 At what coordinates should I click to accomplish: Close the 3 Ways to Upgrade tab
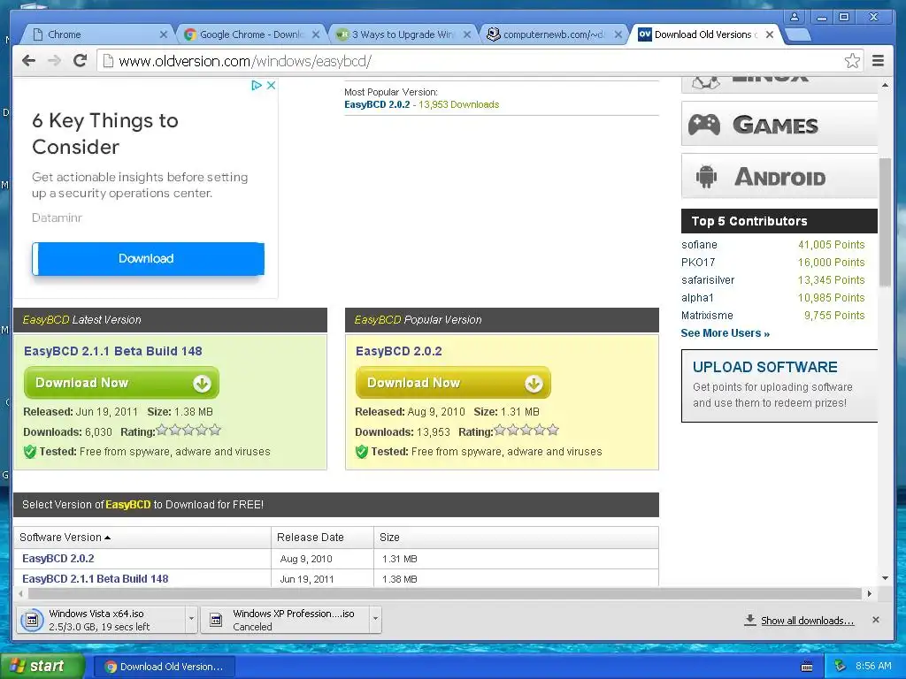(467, 34)
